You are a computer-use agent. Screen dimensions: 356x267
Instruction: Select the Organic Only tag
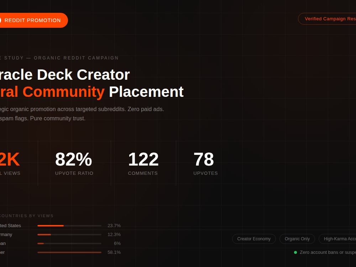click(297, 239)
